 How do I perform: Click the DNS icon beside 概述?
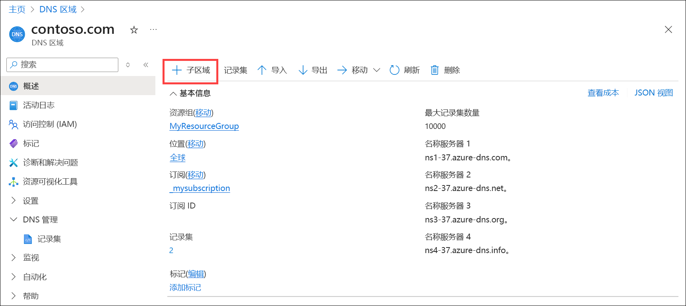[14, 86]
